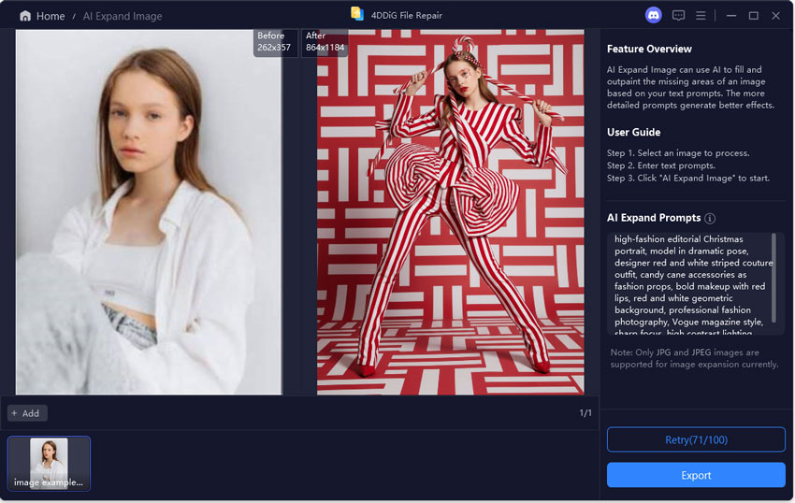Click the original Before portrait image
Screen dimensions: 795x503
coord(149,212)
